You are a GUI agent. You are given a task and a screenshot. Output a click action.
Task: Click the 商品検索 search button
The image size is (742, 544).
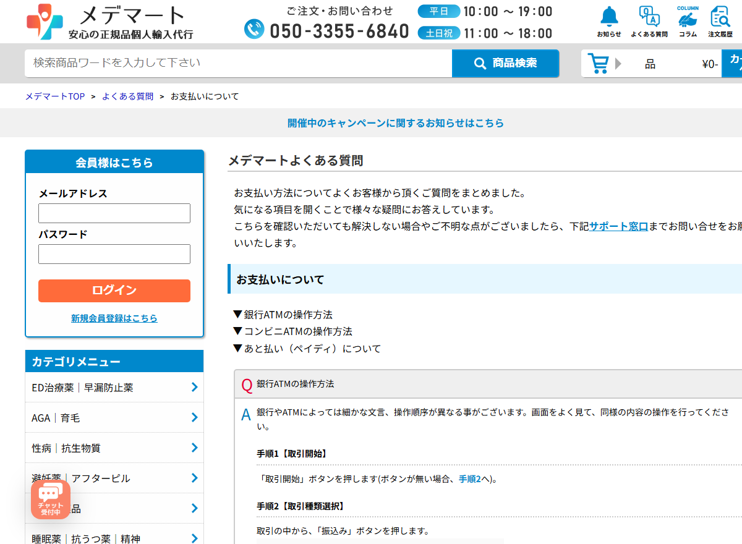click(505, 63)
